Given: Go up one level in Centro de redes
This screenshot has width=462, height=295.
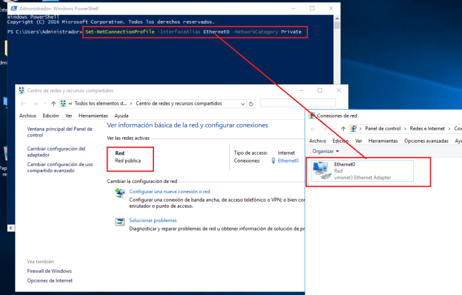Looking at the screenshot, I should [54, 104].
